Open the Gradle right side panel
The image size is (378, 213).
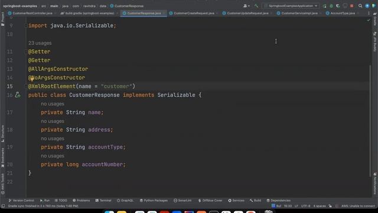click(x=375, y=19)
